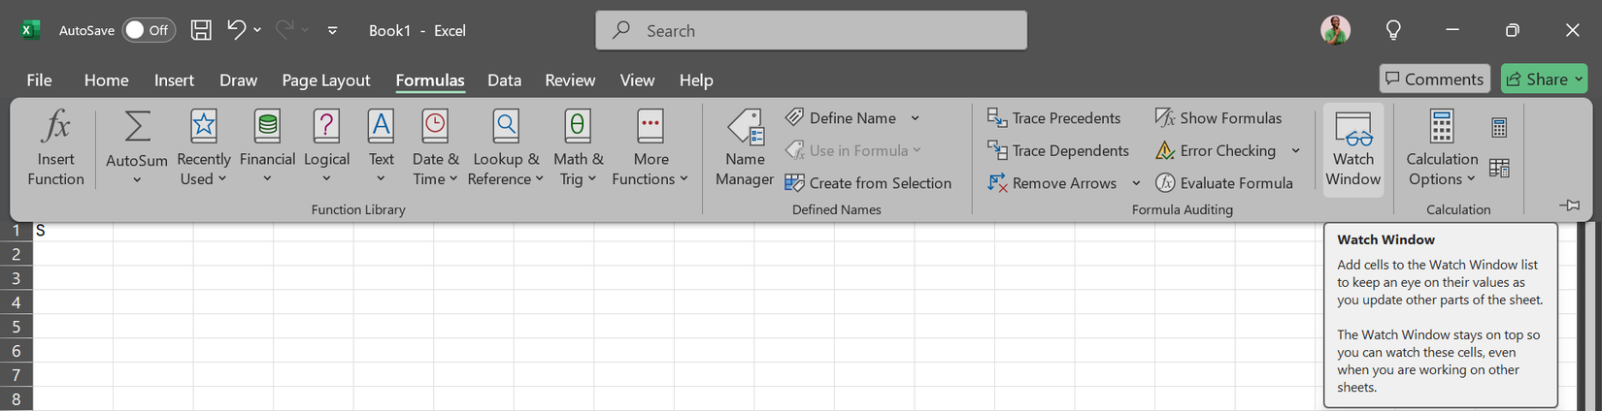Viewport: 1602px width, 411px height.
Task: Click the Share button
Action: tap(1544, 79)
